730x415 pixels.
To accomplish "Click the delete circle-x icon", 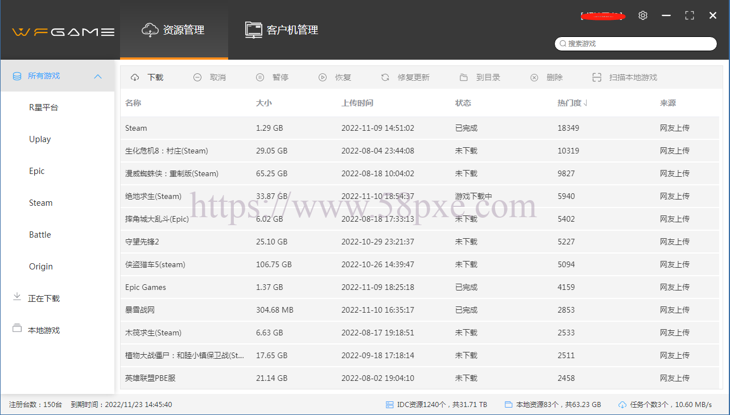I will tap(534, 77).
